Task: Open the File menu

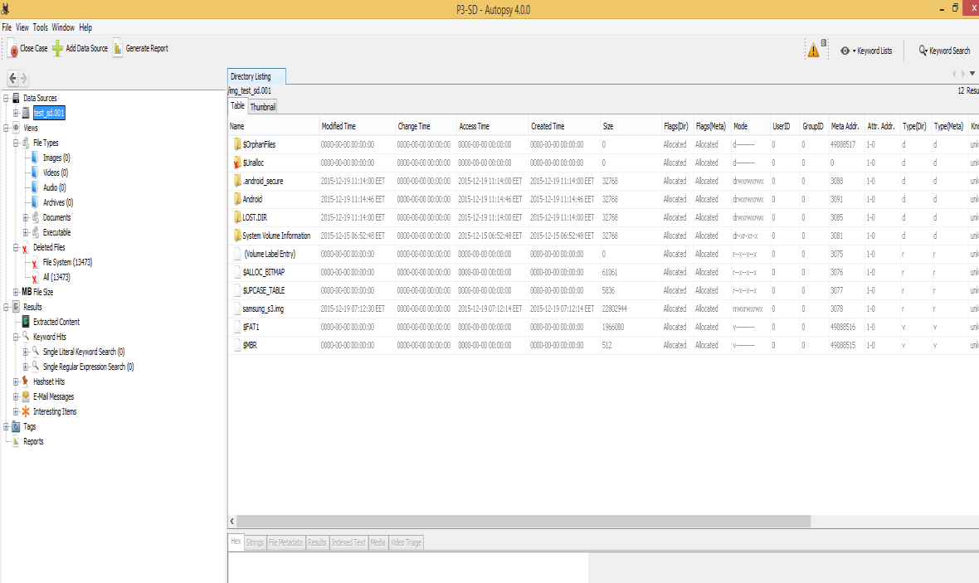Action: 7,27
